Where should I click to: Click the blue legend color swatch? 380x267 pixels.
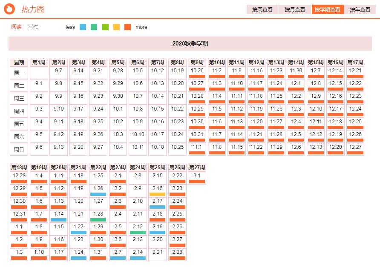(83, 27)
